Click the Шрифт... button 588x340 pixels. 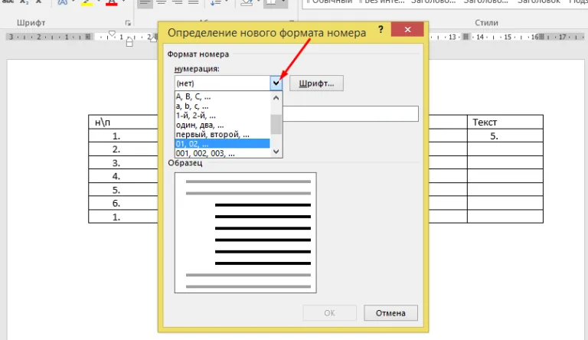(x=316, y=83)
